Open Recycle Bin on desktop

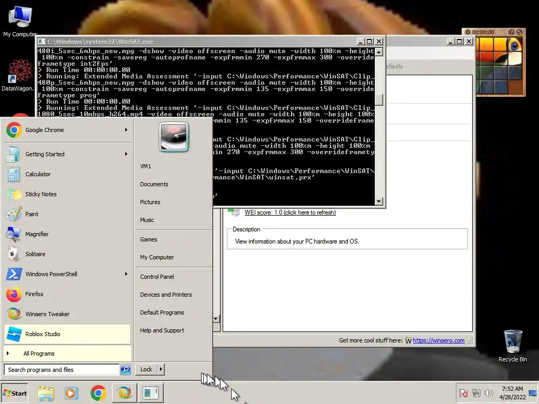coord(513,346)
